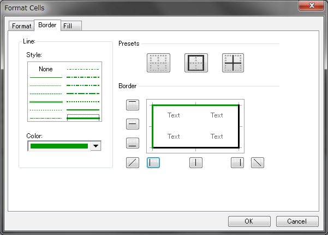Apply the Inside border preset
328x235 pixels.
point(233,63)
